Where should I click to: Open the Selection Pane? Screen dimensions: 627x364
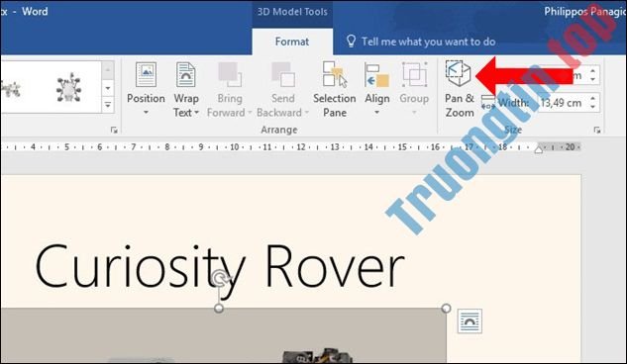click(335, 89)
